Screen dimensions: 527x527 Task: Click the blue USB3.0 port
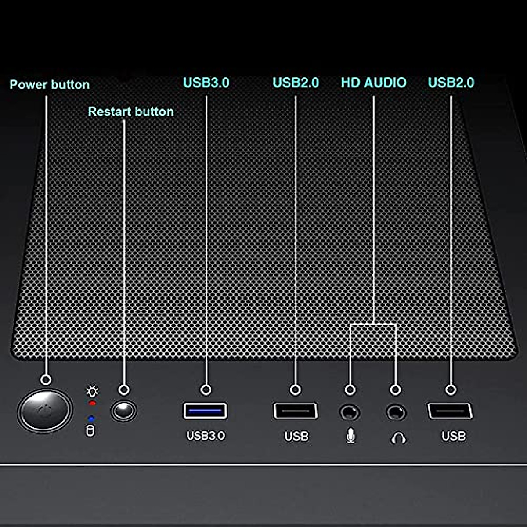pos(205,411)
